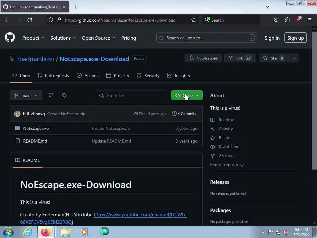Open the green Code dropdown button
This screenshot has height=238, width=317.
click(187, 95)
